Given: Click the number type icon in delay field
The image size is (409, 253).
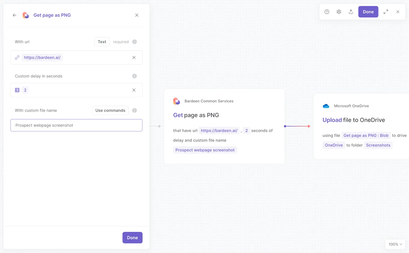Looking at the screenshot, I should [17, 90].
